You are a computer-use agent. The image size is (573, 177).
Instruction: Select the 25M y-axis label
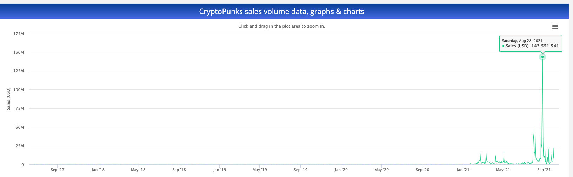20,146
